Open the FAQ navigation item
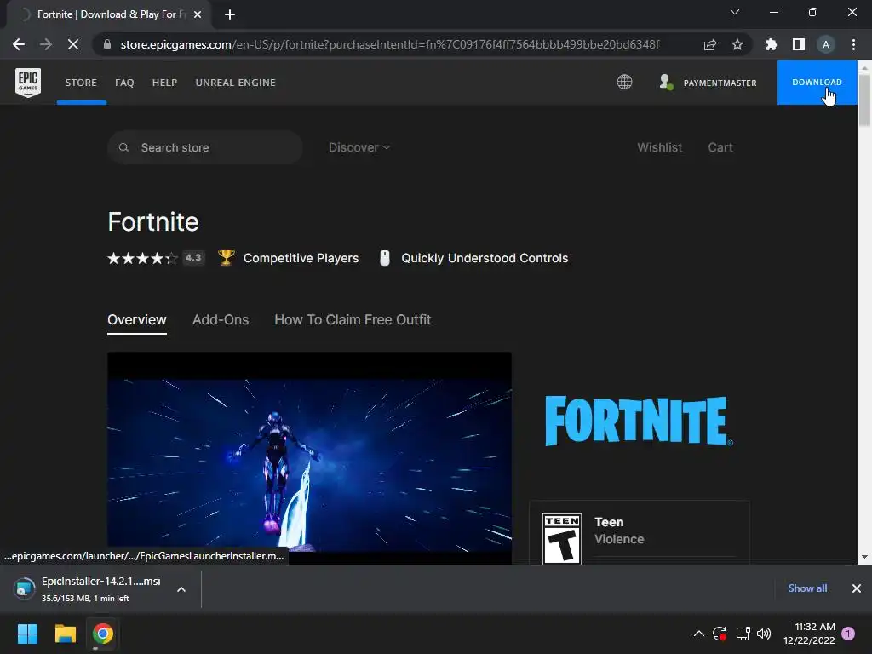Screen dimensions: 872x654 (124, 83)
